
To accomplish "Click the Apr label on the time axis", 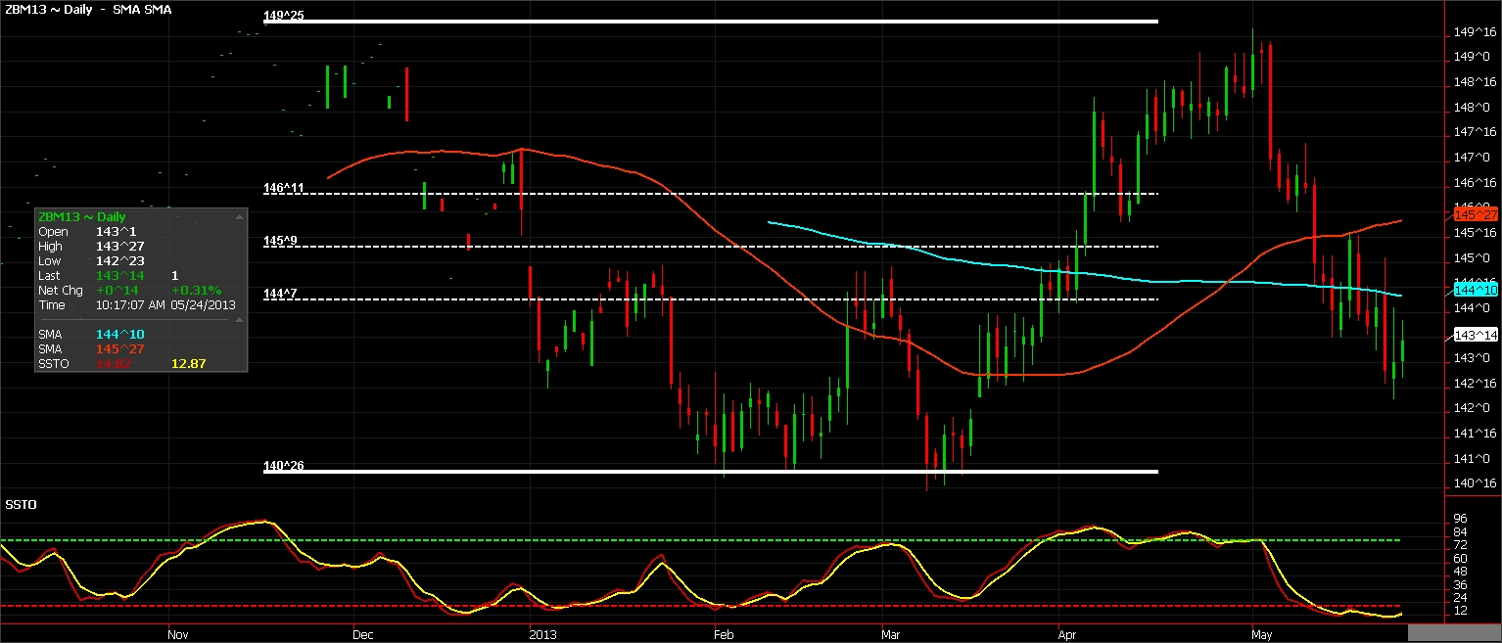I will (1069, 634).
